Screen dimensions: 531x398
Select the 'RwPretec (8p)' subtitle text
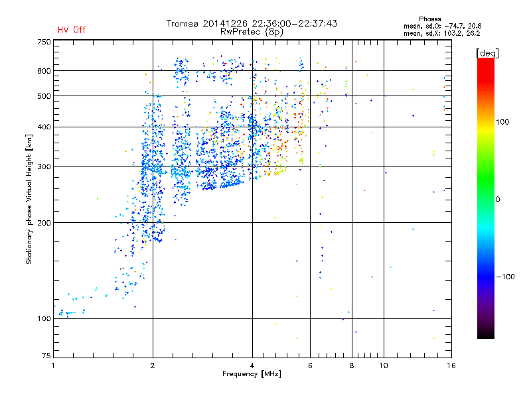[x=252, y=32]
